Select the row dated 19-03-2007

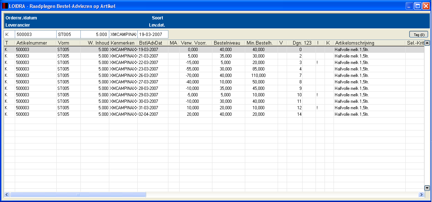click(214, 50)
